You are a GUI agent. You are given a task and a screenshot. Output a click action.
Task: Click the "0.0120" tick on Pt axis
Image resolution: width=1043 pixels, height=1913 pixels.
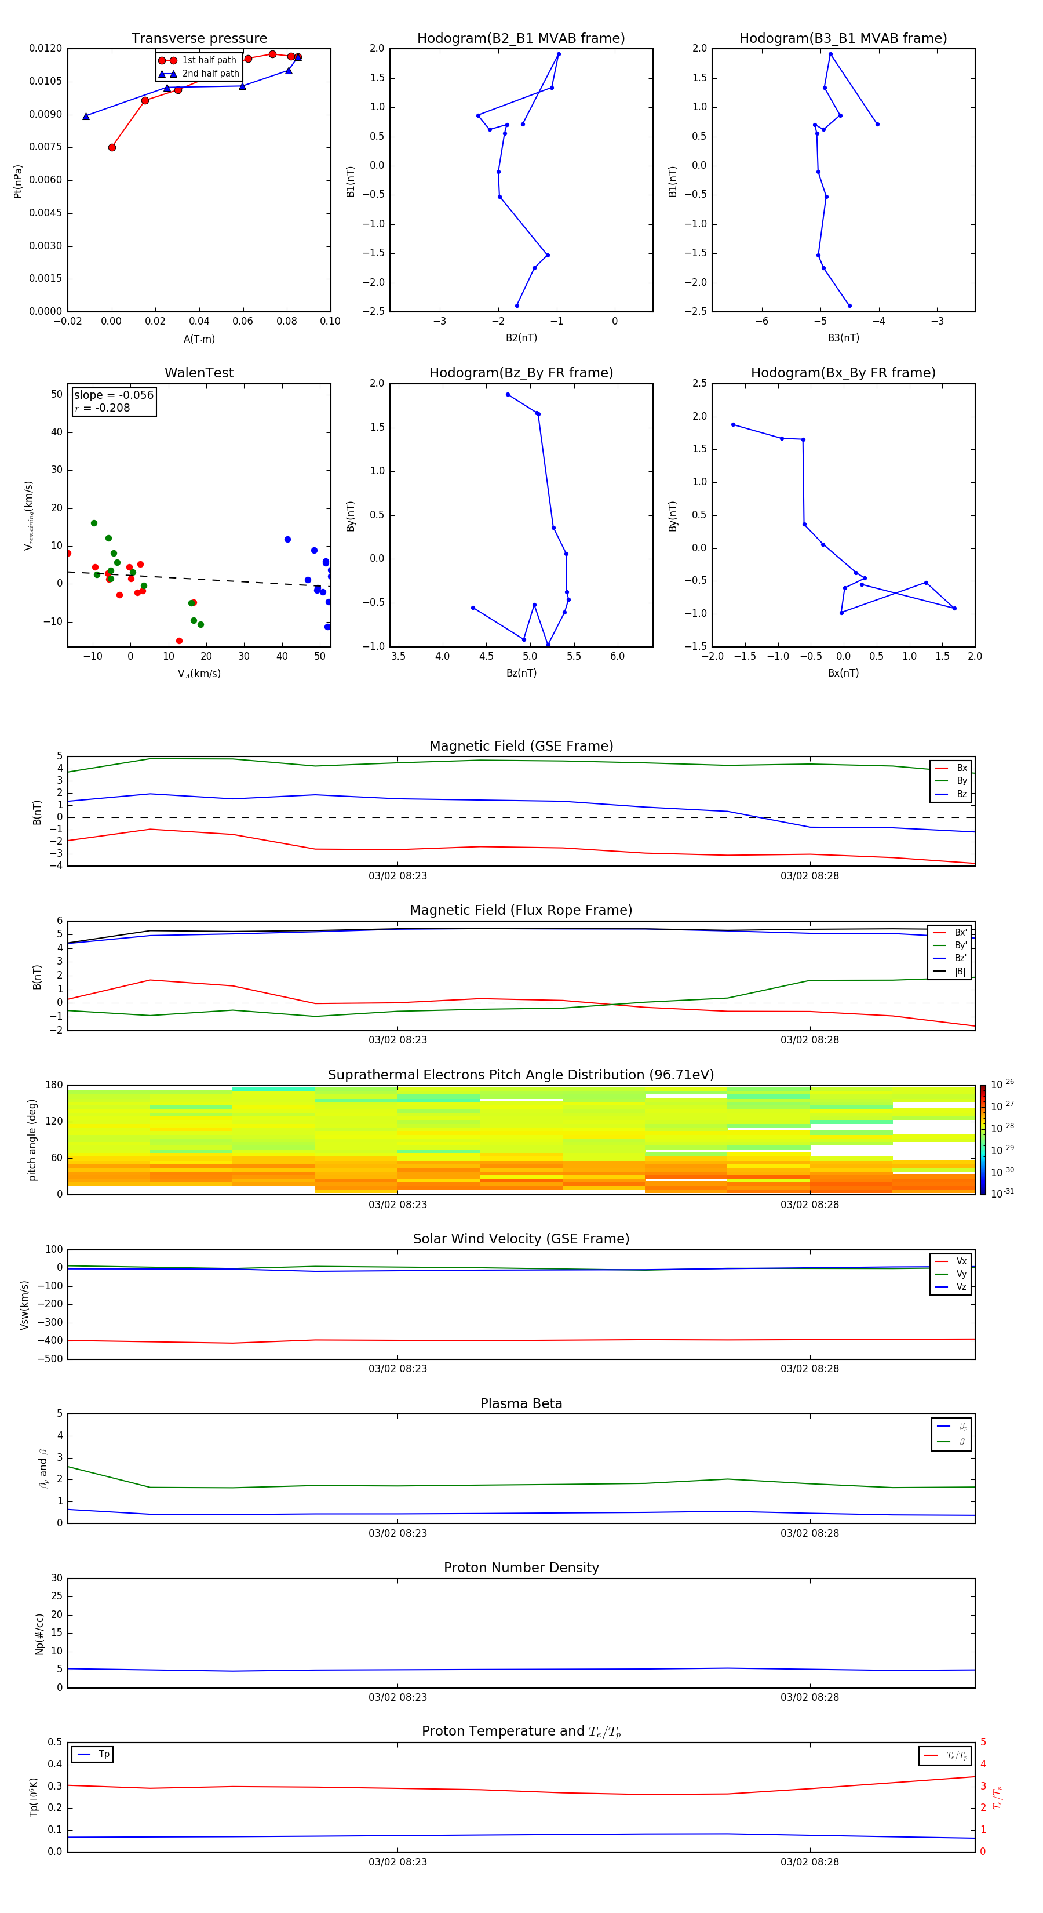(x=46, y=49)
